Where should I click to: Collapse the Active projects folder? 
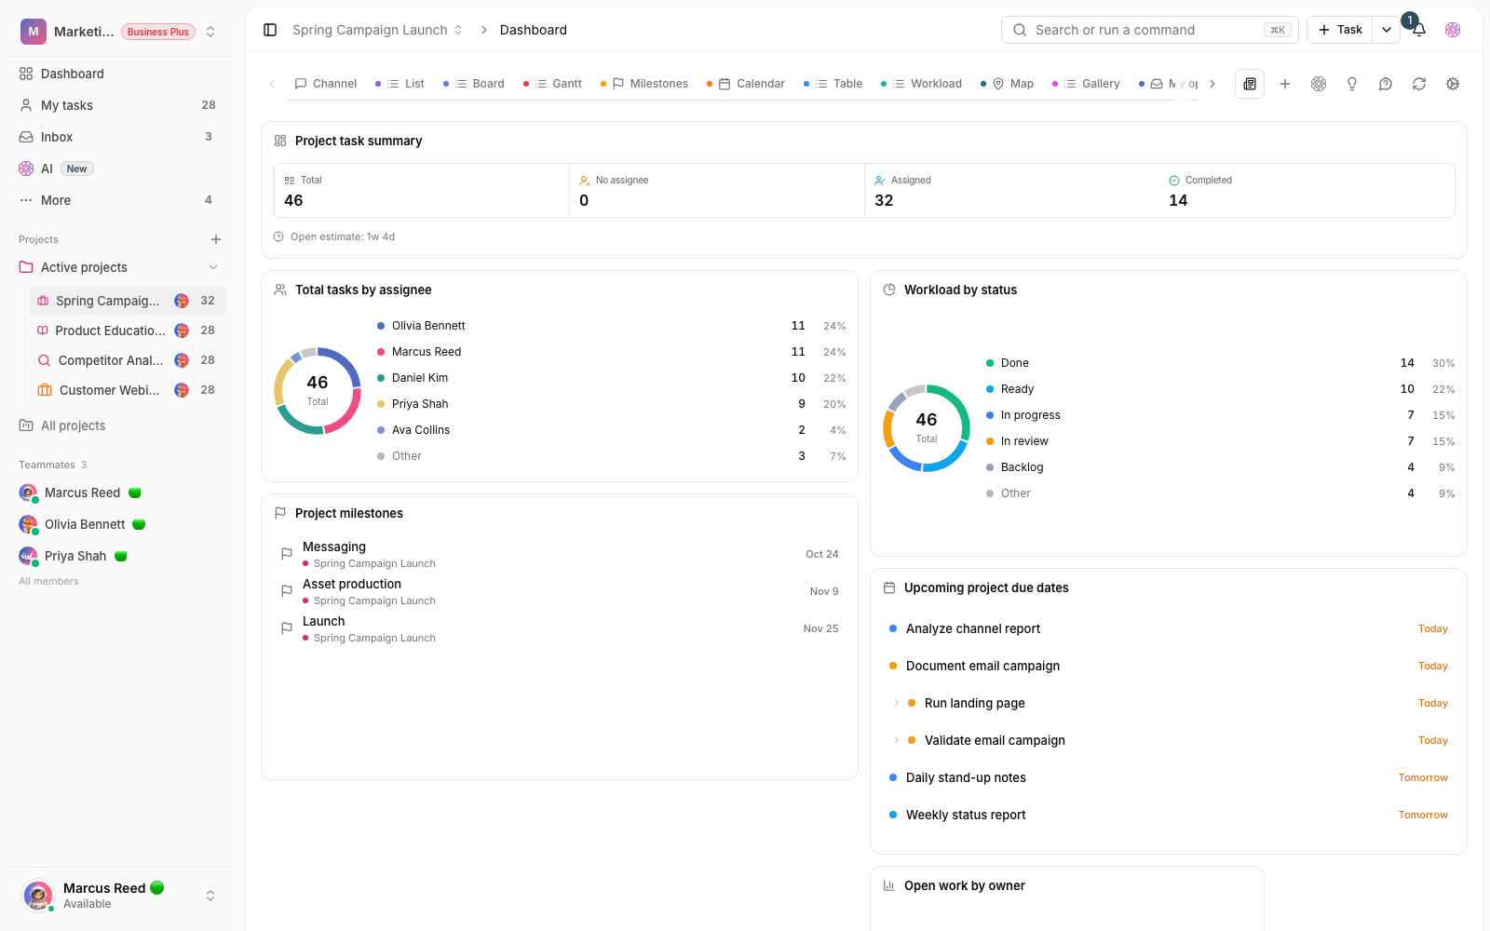(213, 267)
